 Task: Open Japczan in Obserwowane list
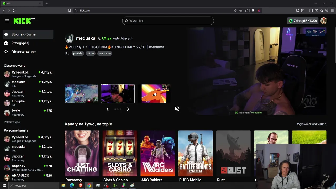coord(28,93)
